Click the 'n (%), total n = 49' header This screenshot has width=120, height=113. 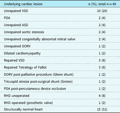pos(102,4)
